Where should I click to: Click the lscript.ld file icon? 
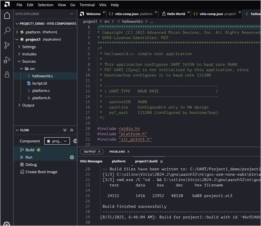[29, 83]
